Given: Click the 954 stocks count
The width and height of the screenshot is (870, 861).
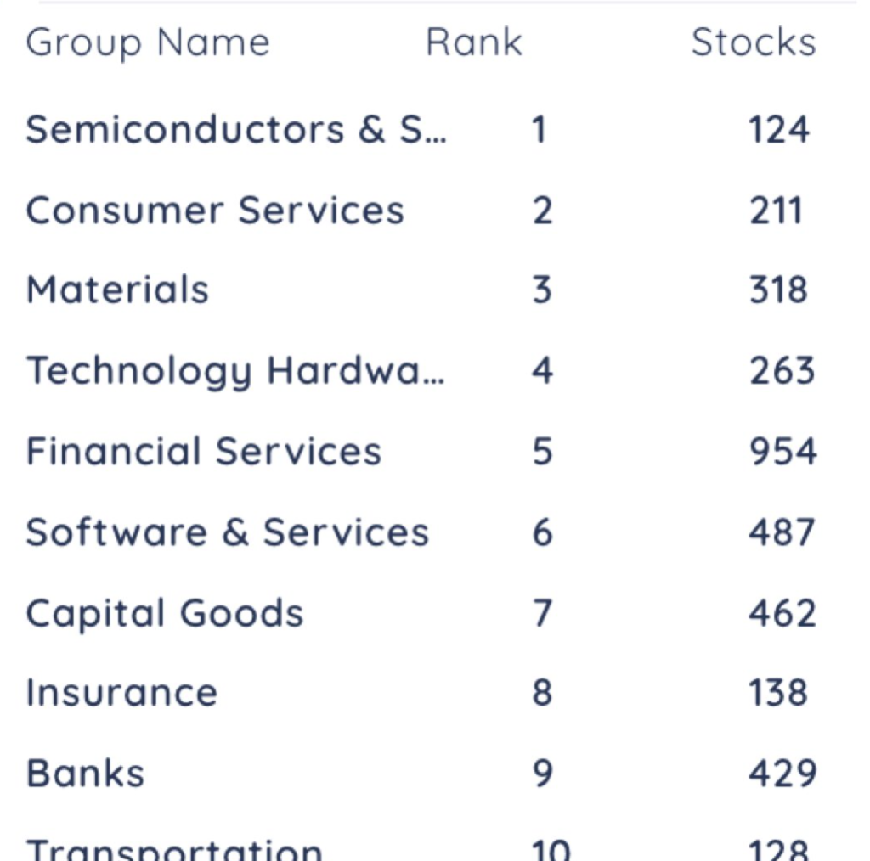Looking at the screenshot, I should coord(782,452).
